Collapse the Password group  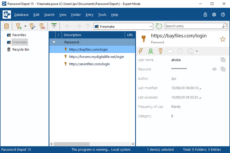point(54,42)
